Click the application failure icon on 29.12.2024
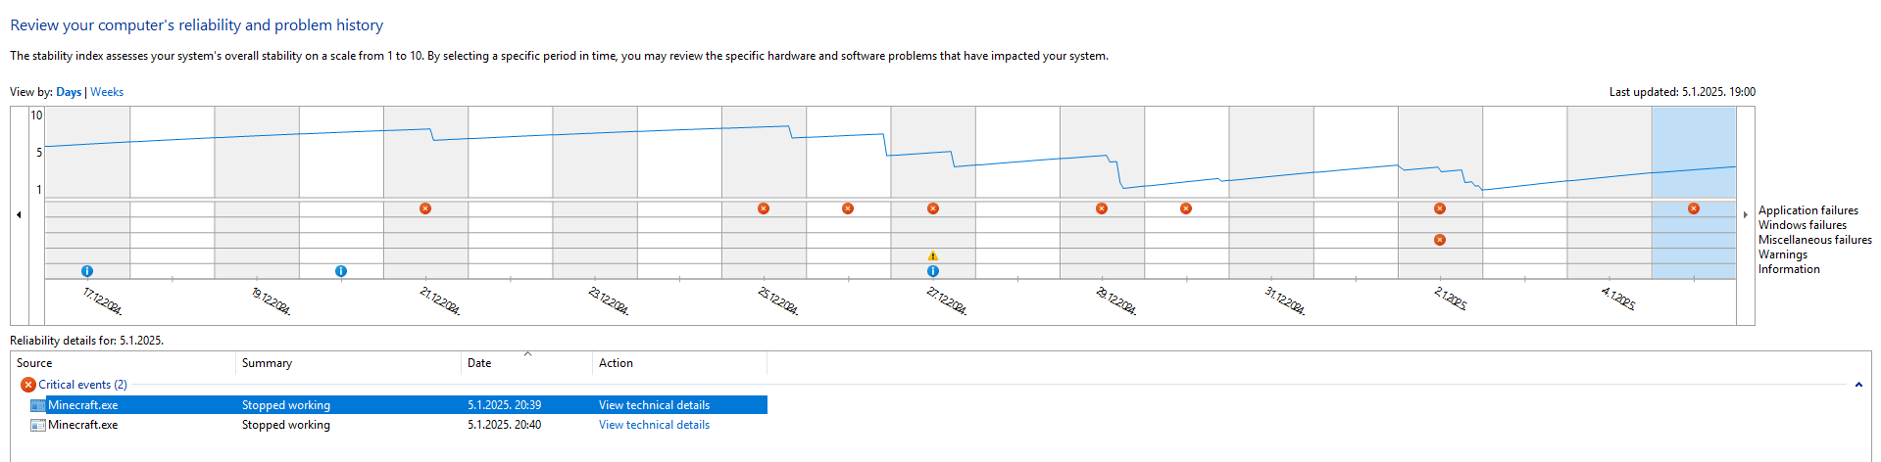Image resolution: width=1881 pixels, height=462 pixels. coord(1102,208)
